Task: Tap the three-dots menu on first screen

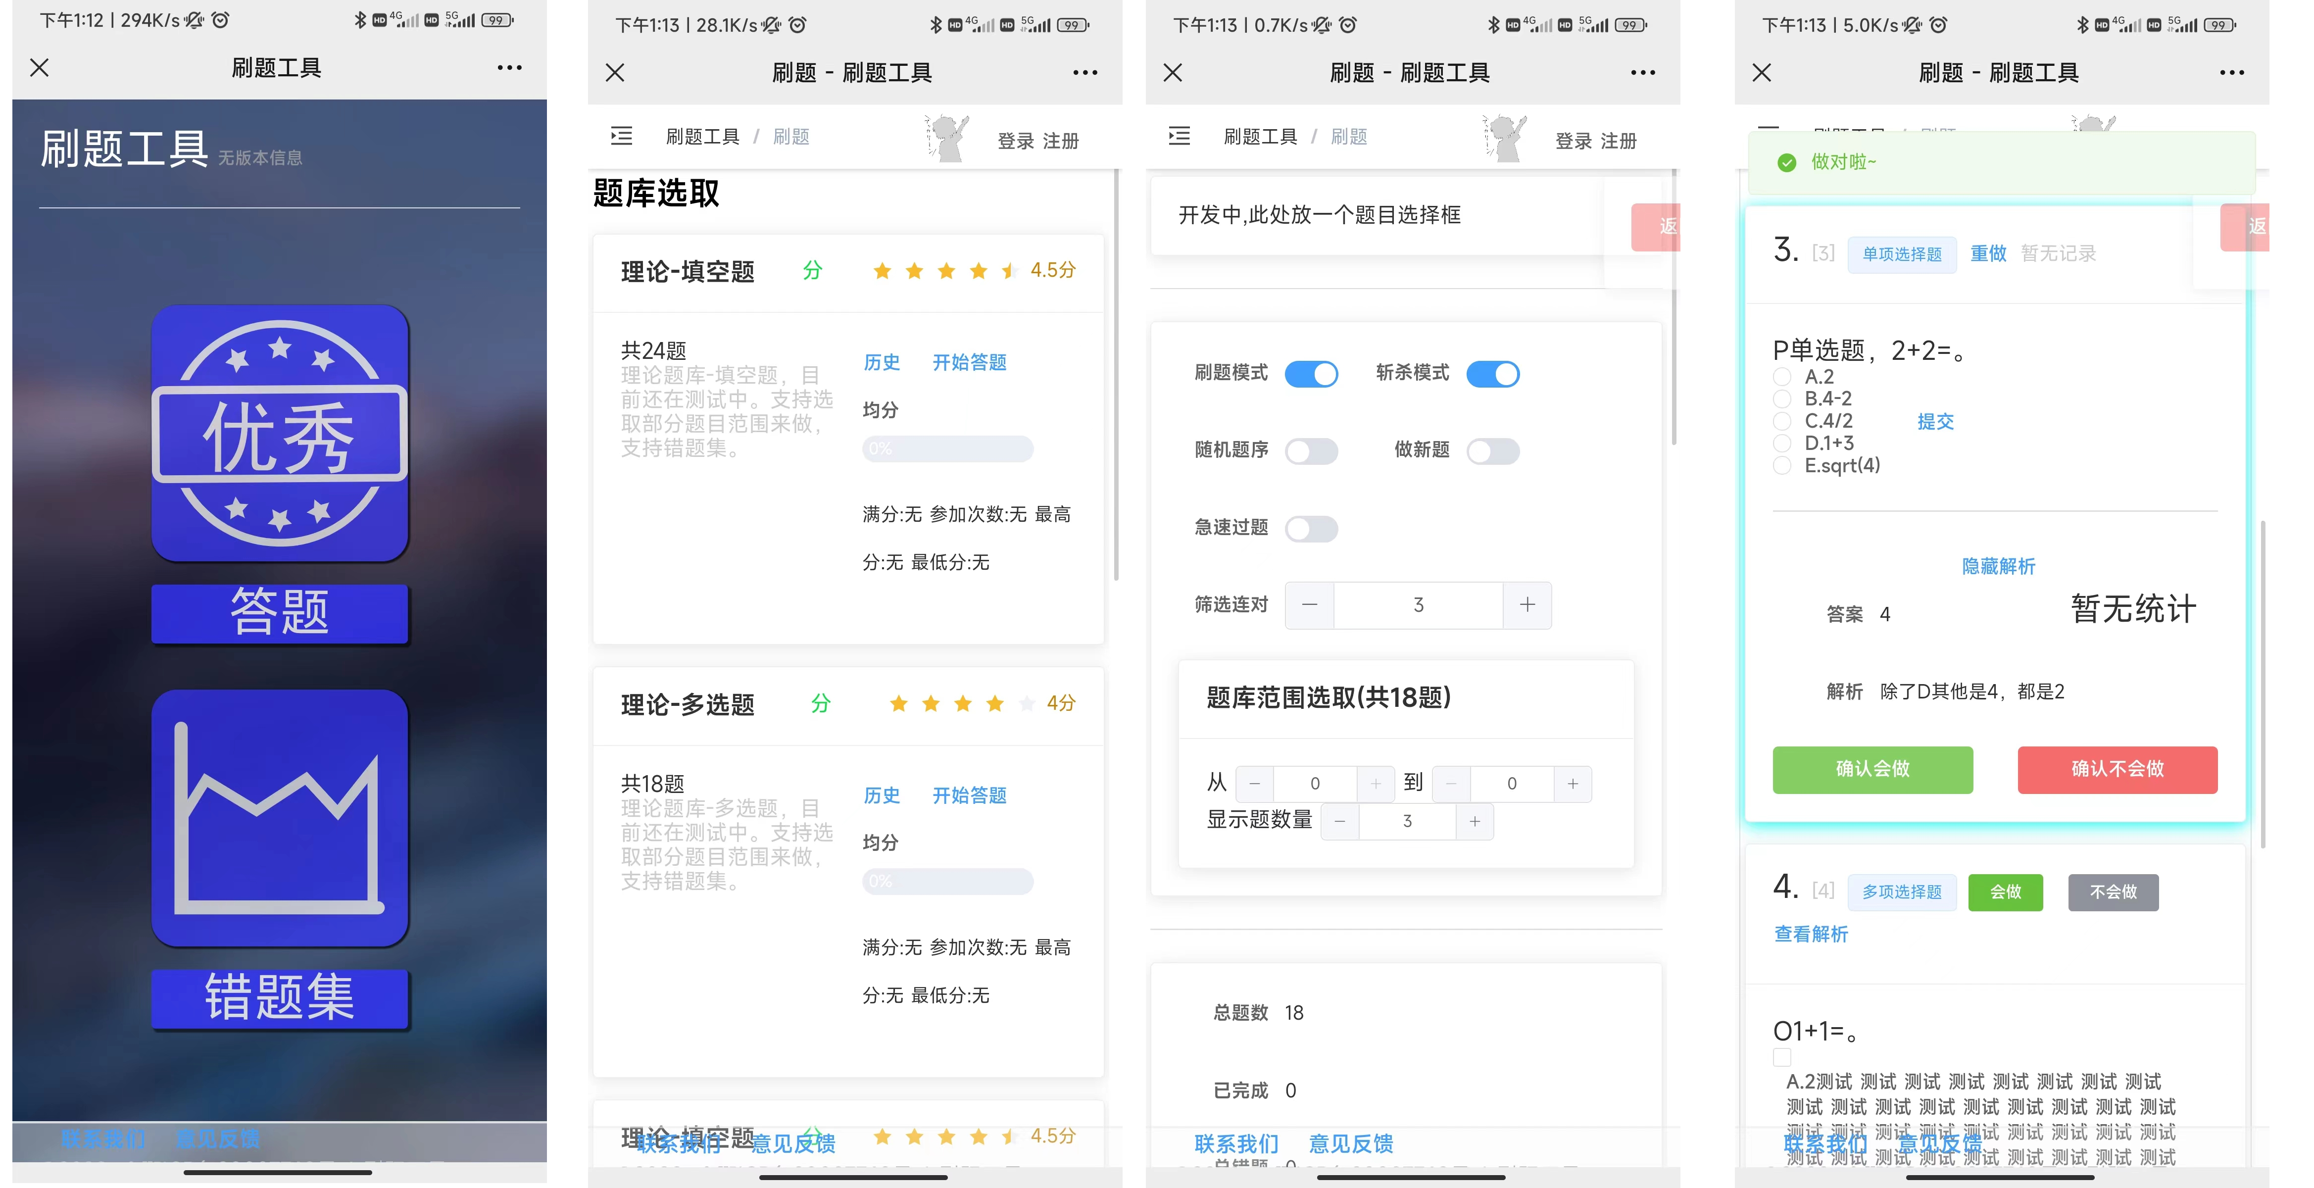Action: [509, 67]
